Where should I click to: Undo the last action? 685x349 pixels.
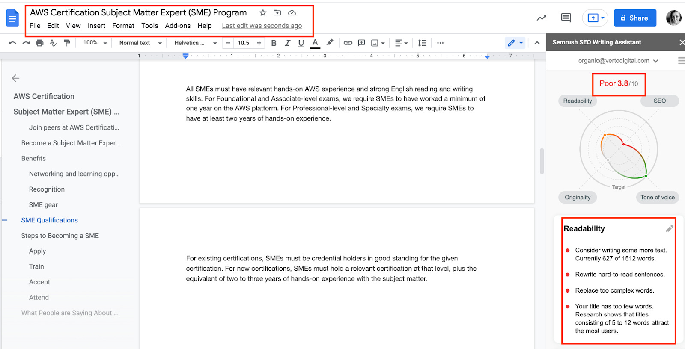12,43
